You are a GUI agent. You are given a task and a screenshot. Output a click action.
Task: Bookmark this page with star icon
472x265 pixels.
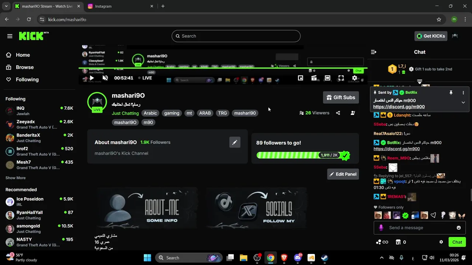click(x=439, y=19)
